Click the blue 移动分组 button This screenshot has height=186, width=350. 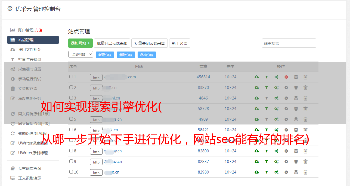coord(147,55)
